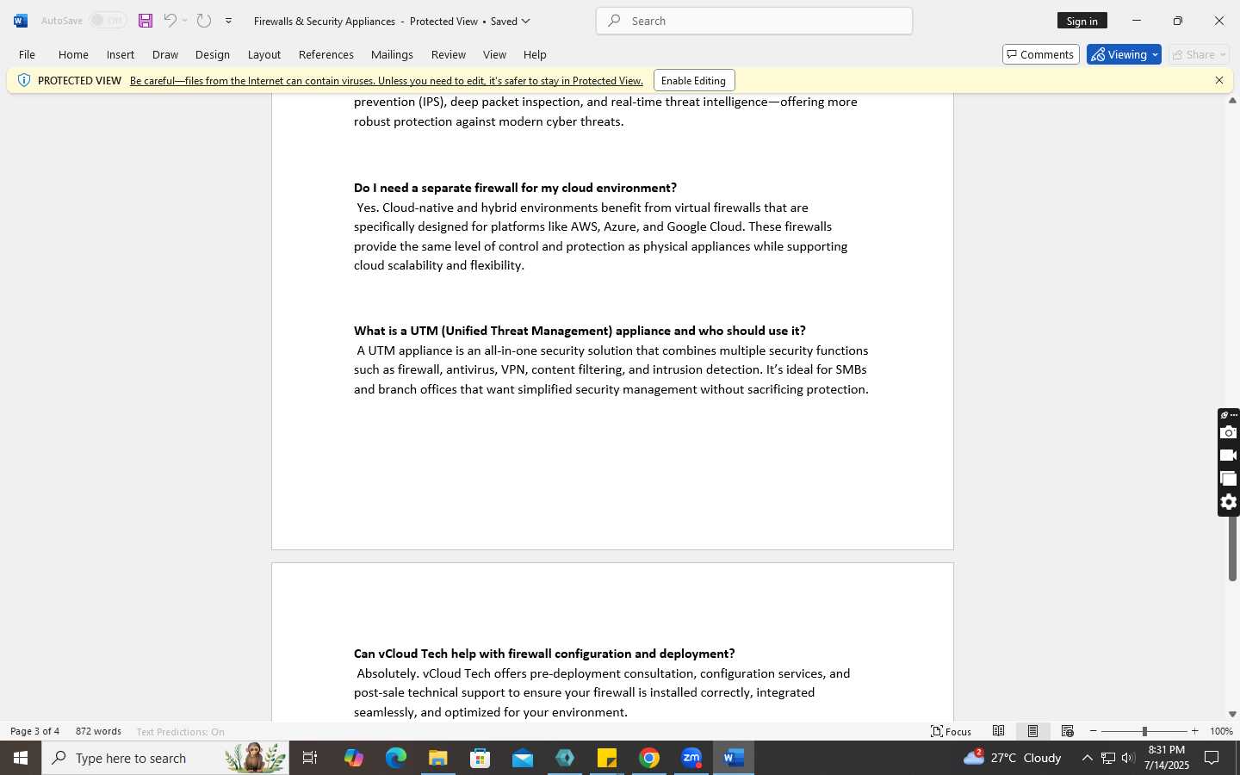
Task: Open Google Chrome from the taskbar
Action: (649, 758)
